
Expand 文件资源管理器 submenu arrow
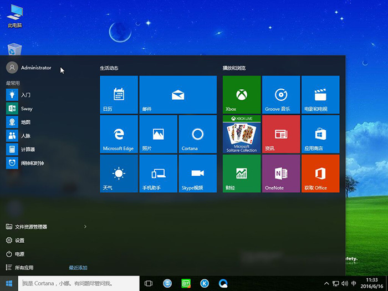[85, 227]
